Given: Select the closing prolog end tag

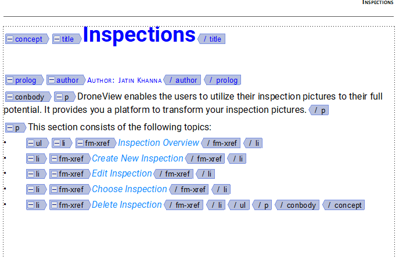Looking at the screenshot, I should click(x=222, y=80).
